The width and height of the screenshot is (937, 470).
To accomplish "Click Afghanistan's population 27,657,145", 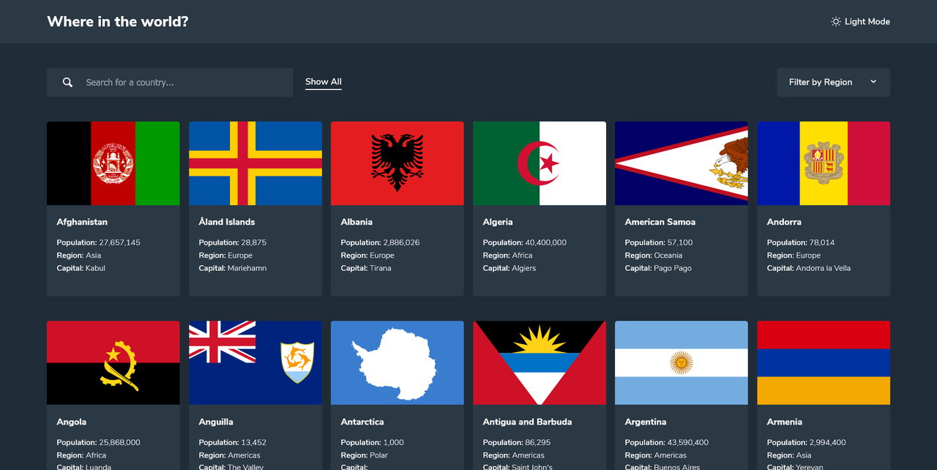I will tap(98, 242).
